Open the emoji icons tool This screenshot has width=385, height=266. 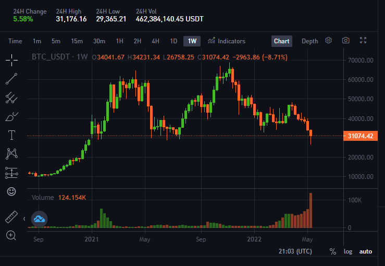[11, 191]
